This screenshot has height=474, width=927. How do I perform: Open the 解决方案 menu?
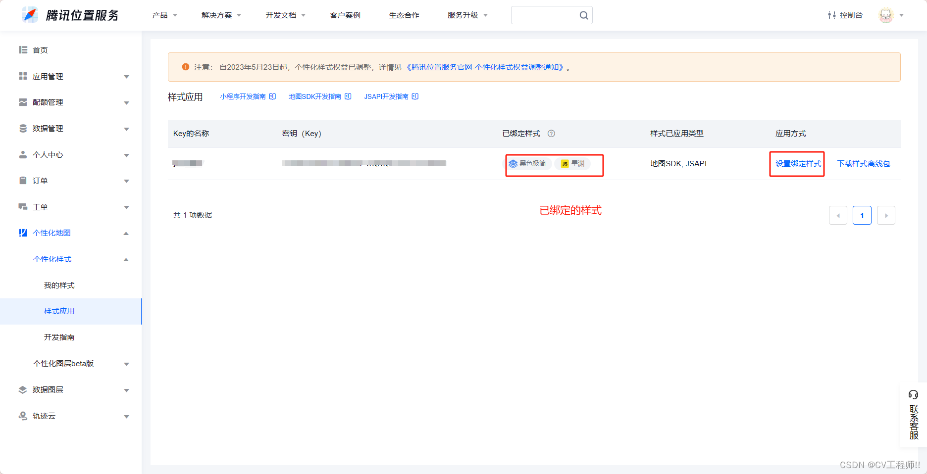click(221, 15)
